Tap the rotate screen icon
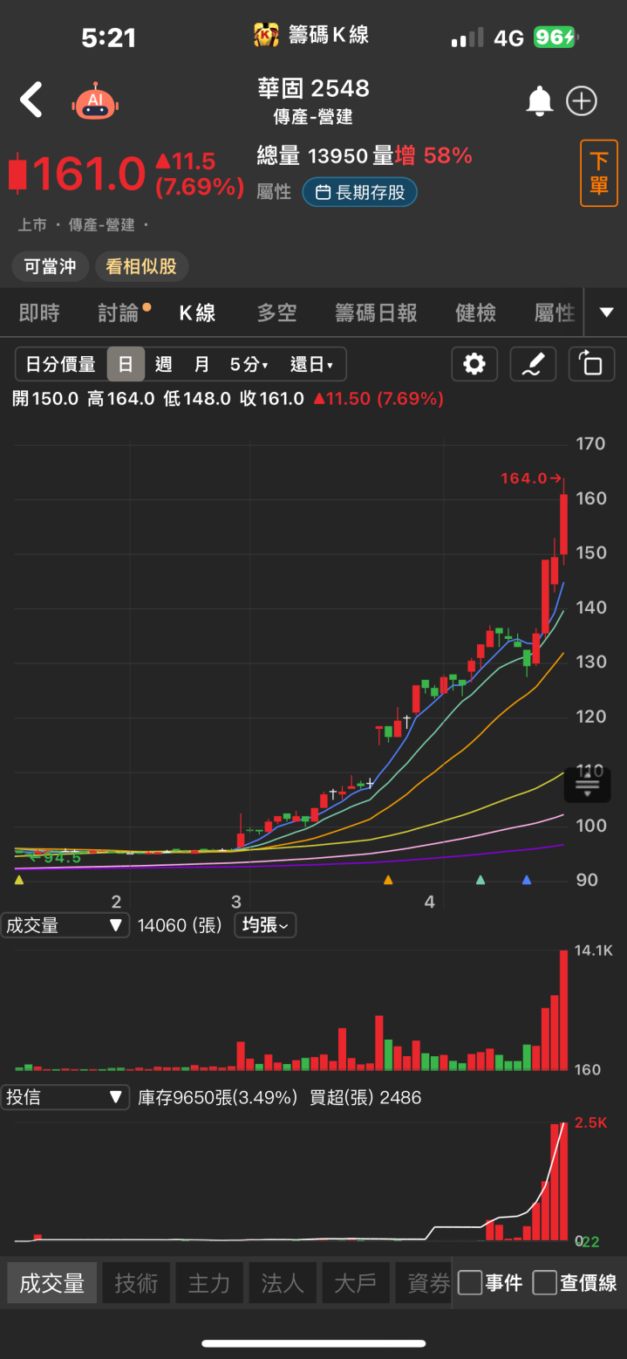 (x=591, y=364)
